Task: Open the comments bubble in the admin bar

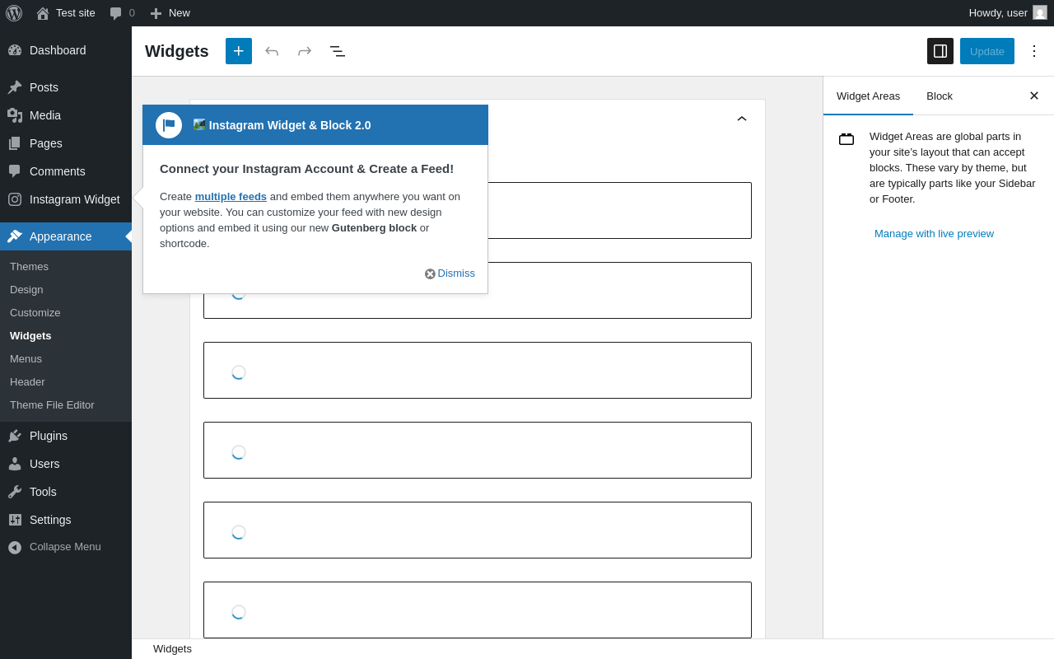Action: (x=122, y=13)
